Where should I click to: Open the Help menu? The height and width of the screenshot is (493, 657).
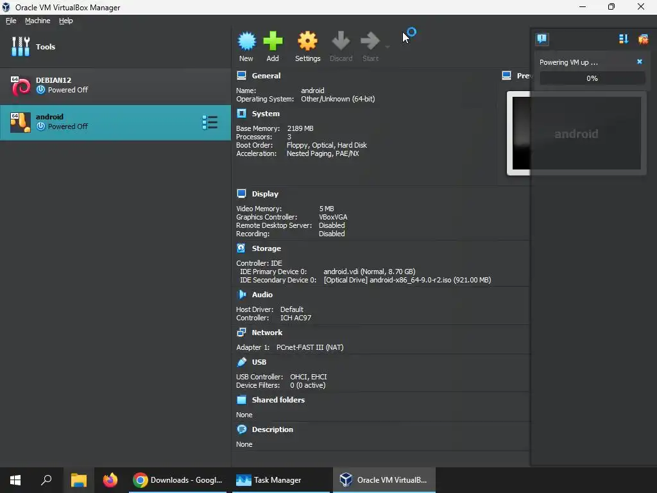coord(66,21)
